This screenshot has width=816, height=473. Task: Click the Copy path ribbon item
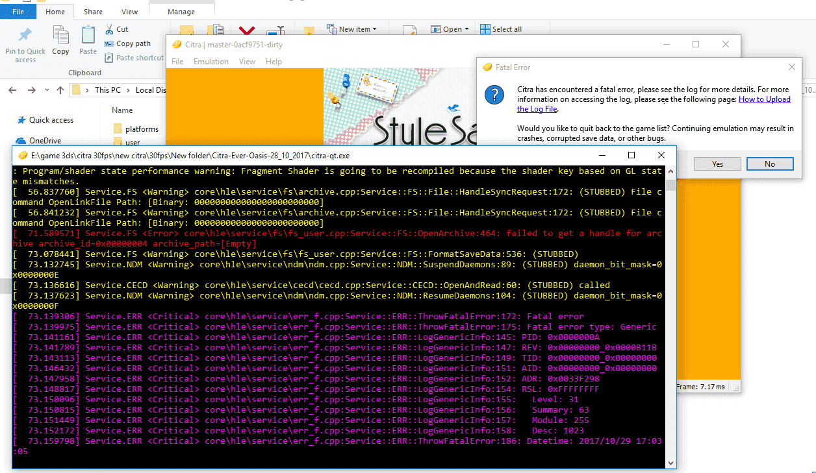click(x=127, y=43)
